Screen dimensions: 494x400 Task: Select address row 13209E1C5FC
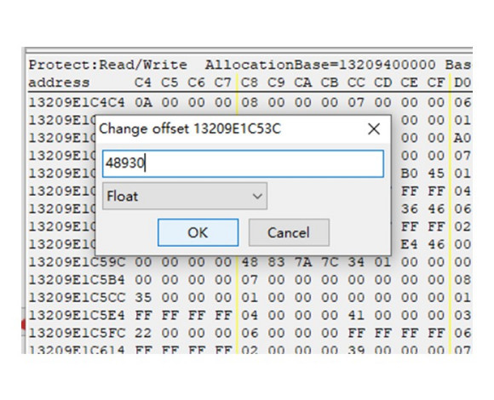77,333
